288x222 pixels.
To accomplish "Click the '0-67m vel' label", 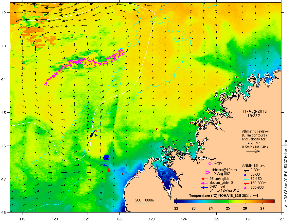I will (x=217, y=187).
